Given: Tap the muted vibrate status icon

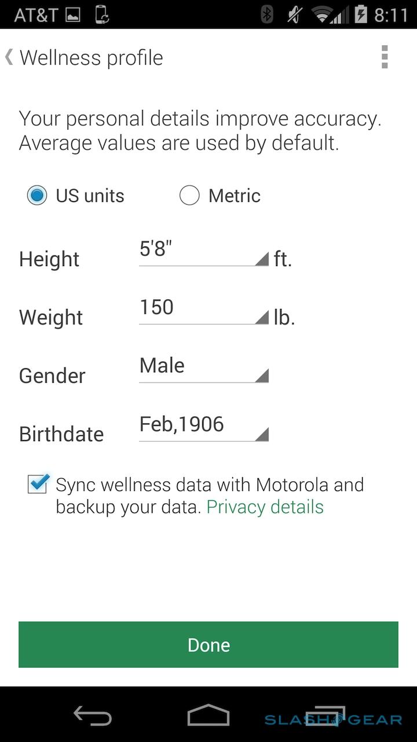Looking at the screenshot, I should click(x=295, y=14).
